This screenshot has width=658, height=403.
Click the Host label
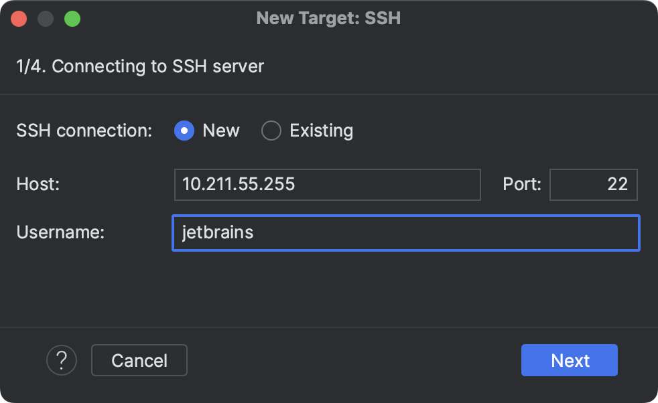[x=38, y=185]
